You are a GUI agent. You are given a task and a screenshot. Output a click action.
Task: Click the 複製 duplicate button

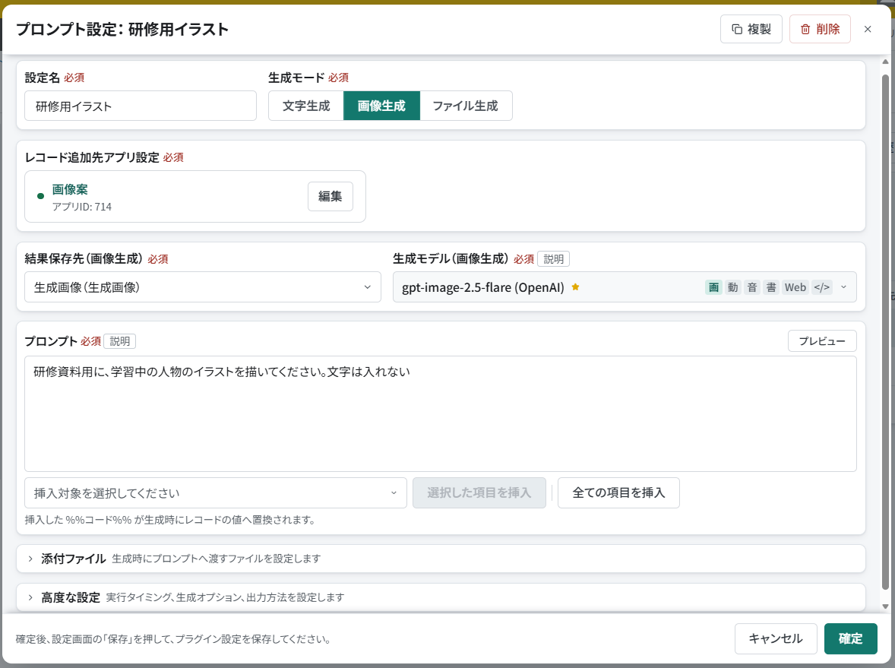(x=751, y=29)
